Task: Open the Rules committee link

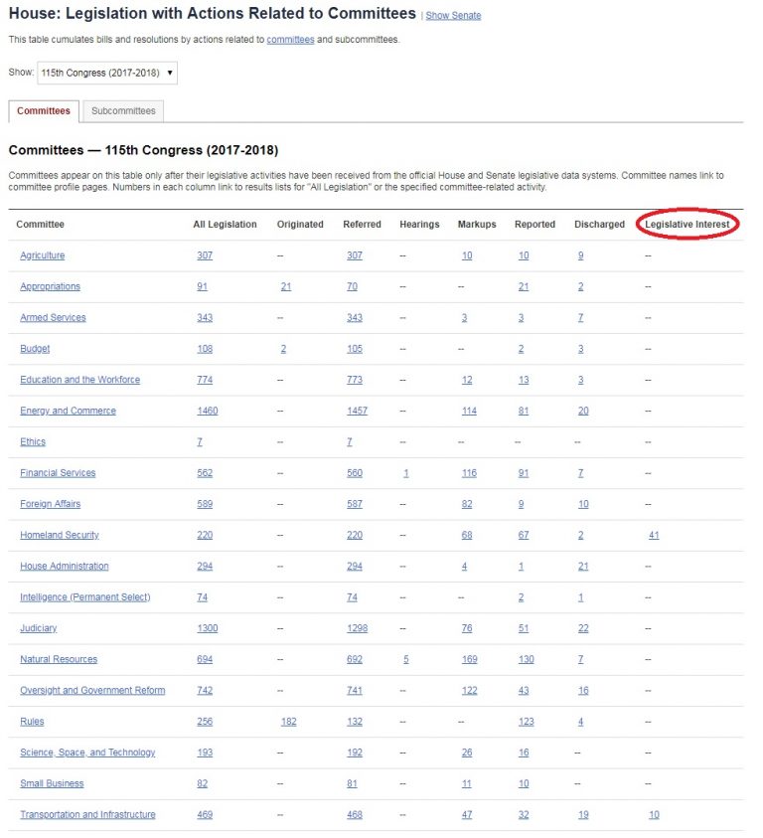Action: 32,722
